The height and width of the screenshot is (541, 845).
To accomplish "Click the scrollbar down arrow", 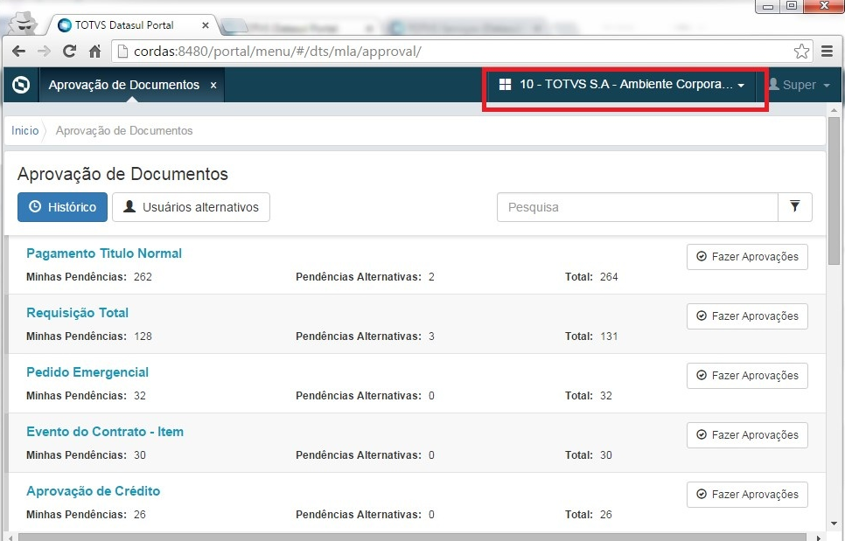I will (835, 524).
